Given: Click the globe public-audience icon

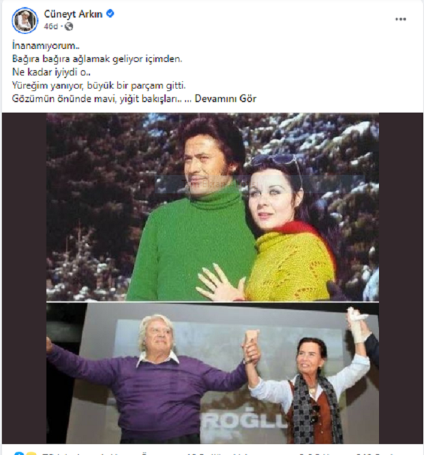Looking at the screenshot, I should pos(68,27).
